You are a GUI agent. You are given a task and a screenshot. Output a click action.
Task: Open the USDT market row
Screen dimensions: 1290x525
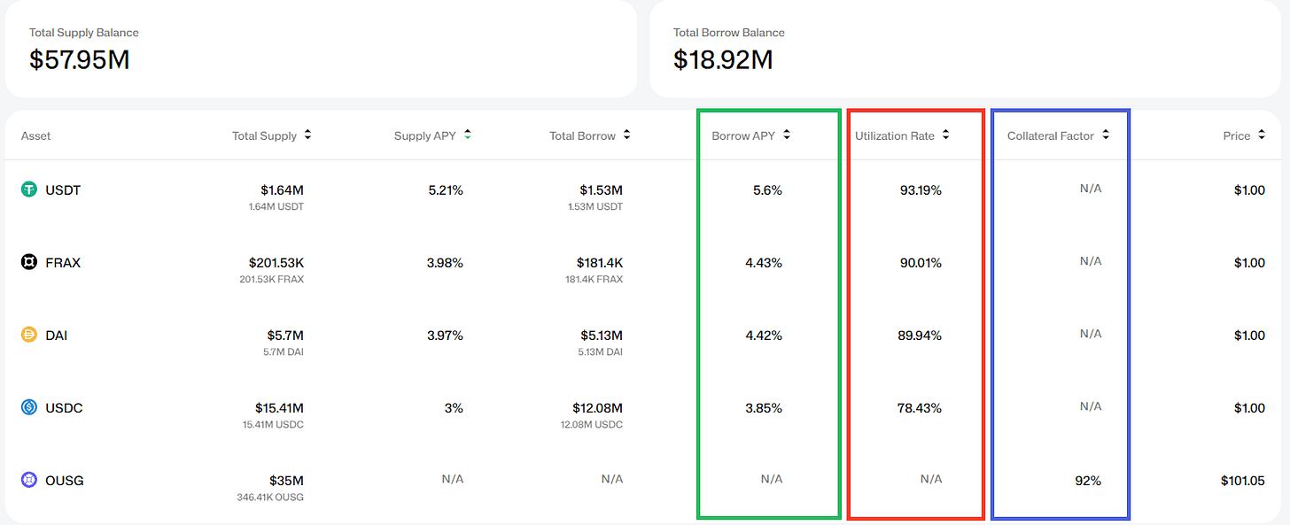click(63, 190)
